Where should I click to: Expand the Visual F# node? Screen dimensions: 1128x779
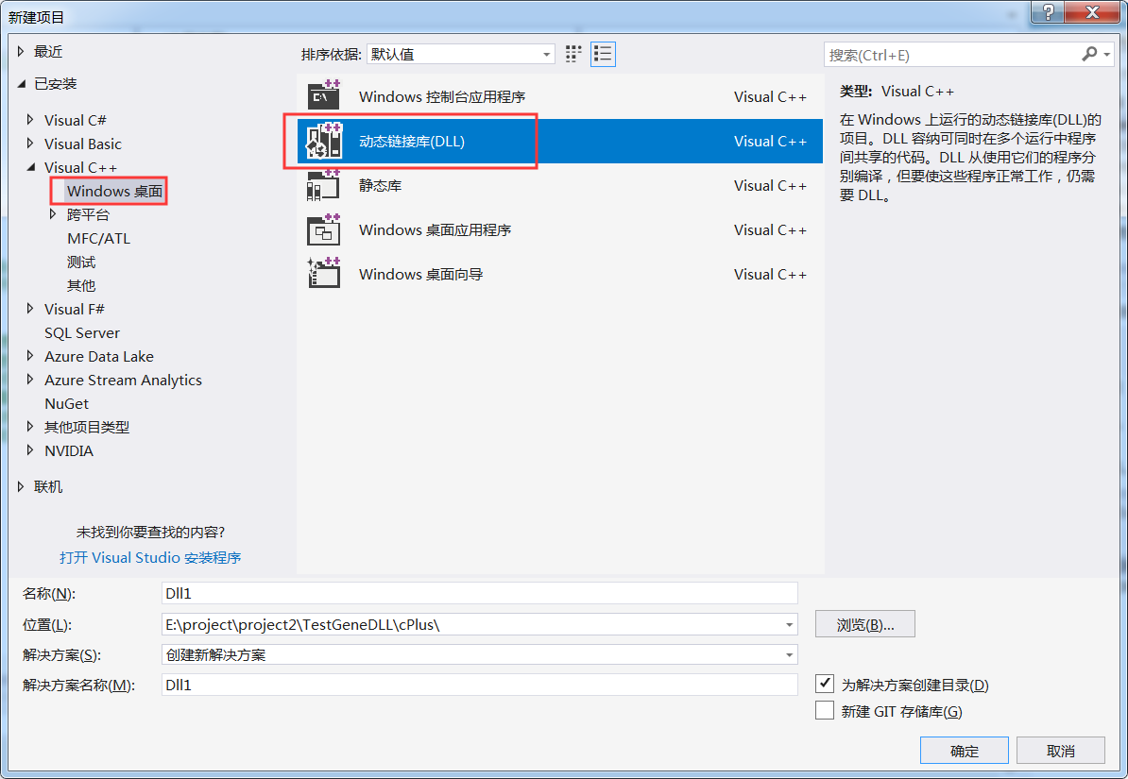point(29,309)
